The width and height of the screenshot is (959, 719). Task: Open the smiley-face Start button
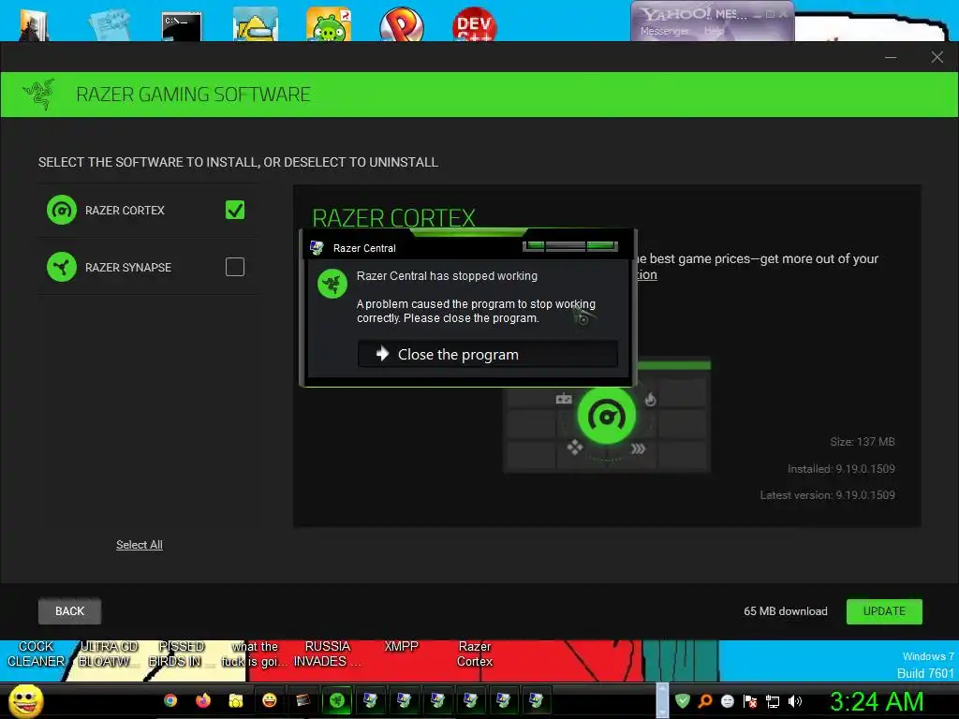(25, 700)
